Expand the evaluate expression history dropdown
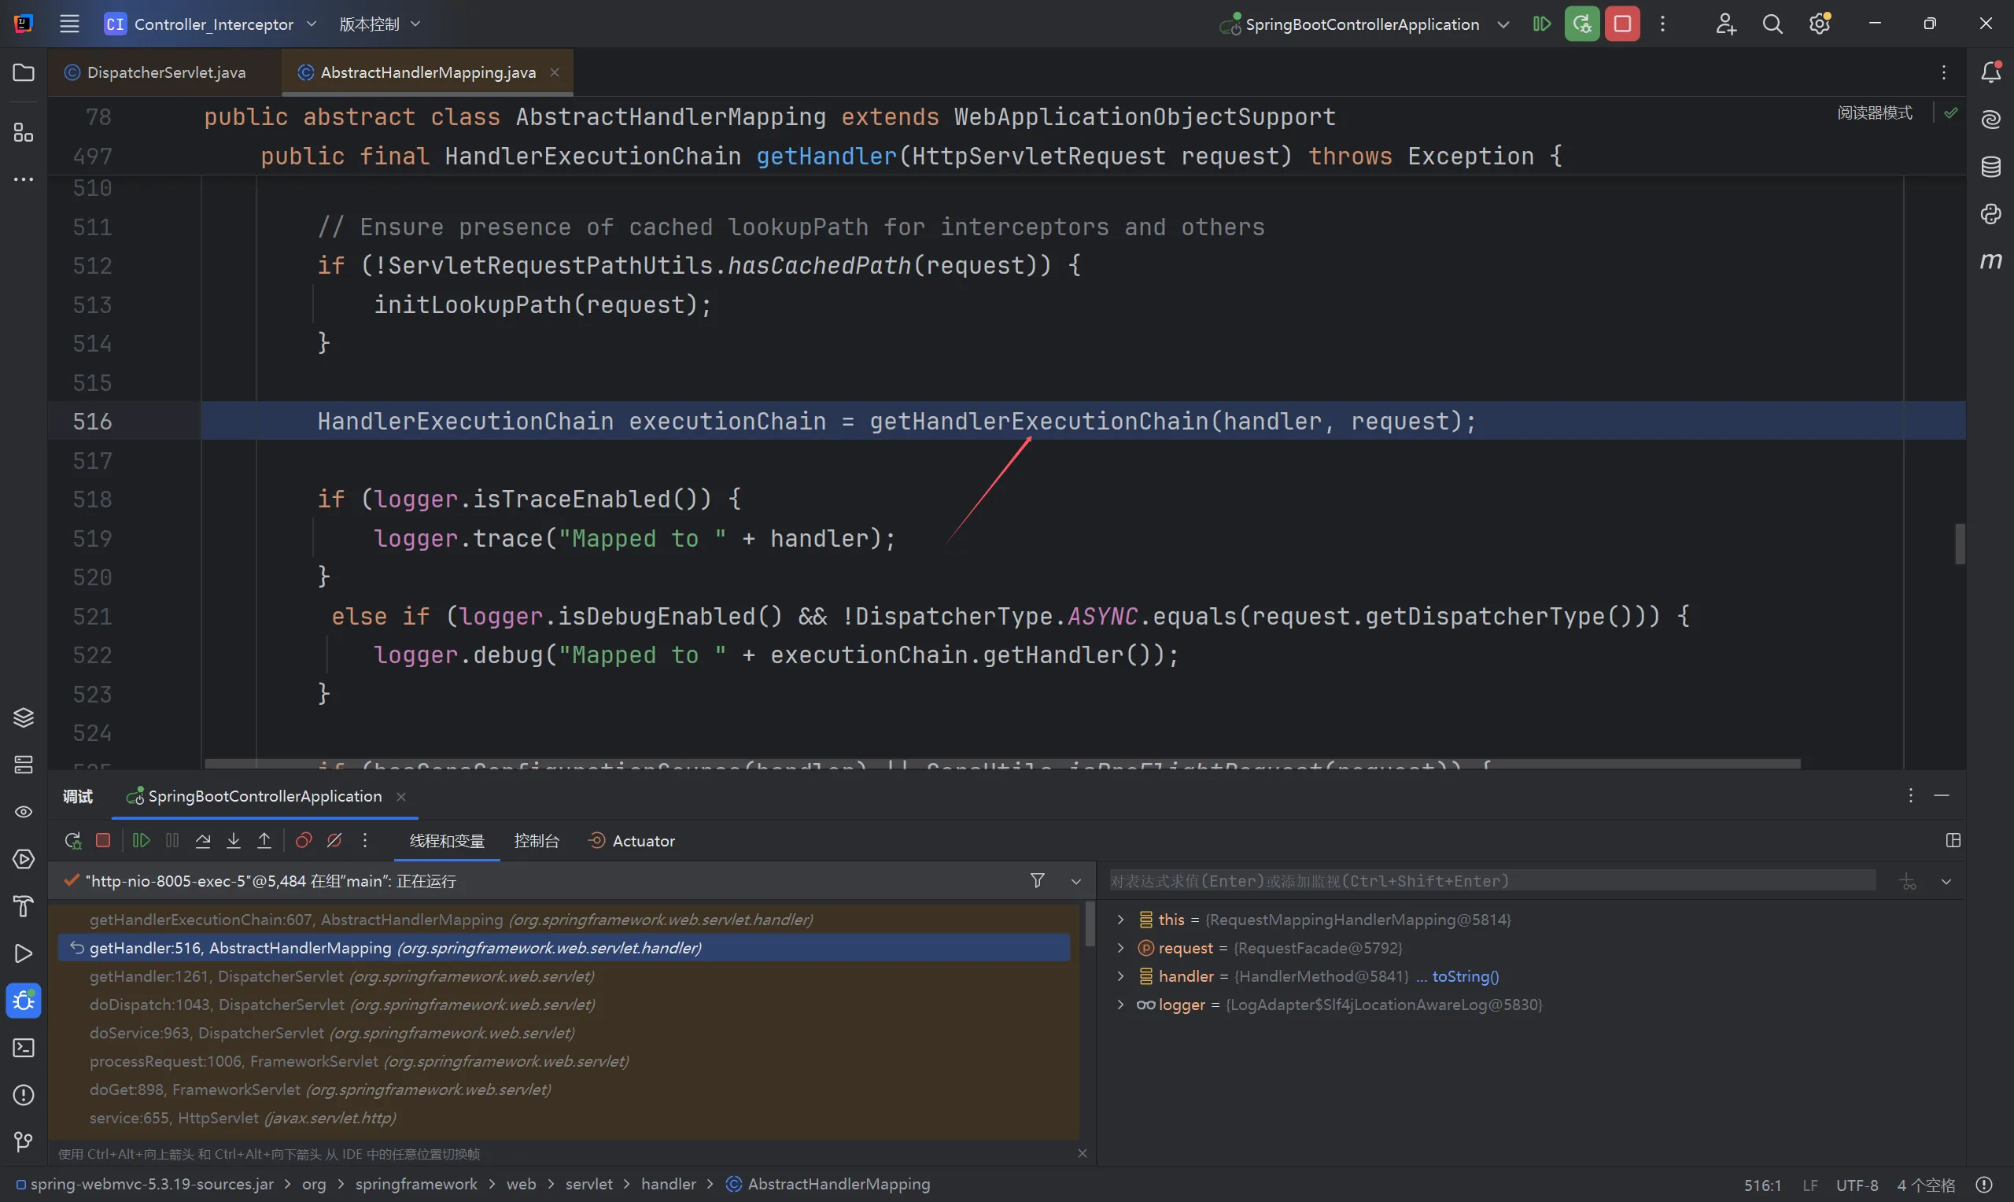Screen dimensions: 2014x1202 1946,881
